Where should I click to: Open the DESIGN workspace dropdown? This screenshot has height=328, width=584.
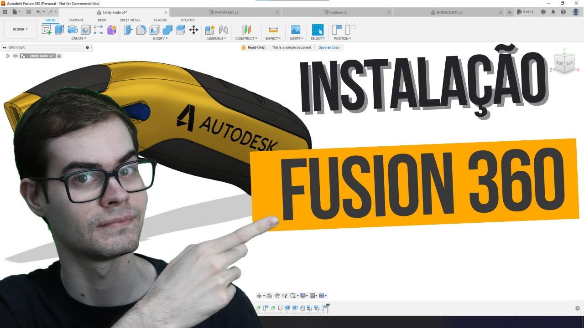point(20,29)
